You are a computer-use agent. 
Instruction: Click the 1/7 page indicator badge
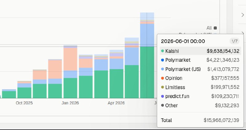(x=235, y=41)
